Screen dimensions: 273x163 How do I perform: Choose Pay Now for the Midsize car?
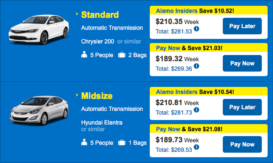(x=242, y=144)
